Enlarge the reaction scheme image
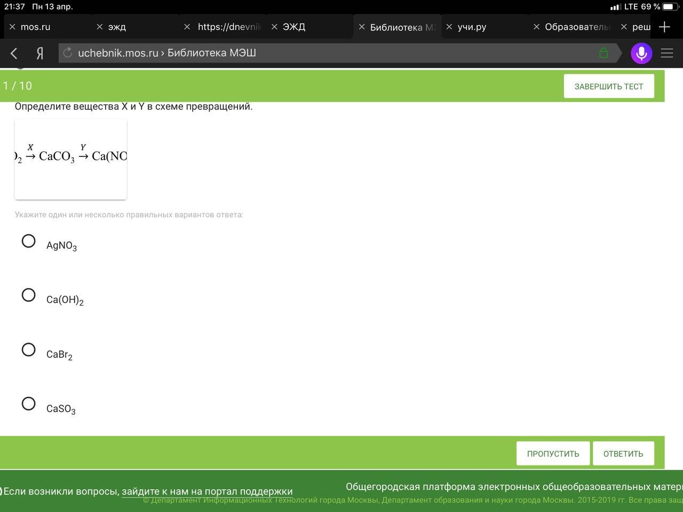This screenshot has width=683, height=512. 70,159
